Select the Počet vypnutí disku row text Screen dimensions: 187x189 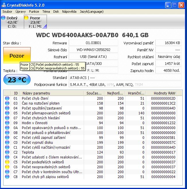(x=37, y=143)
